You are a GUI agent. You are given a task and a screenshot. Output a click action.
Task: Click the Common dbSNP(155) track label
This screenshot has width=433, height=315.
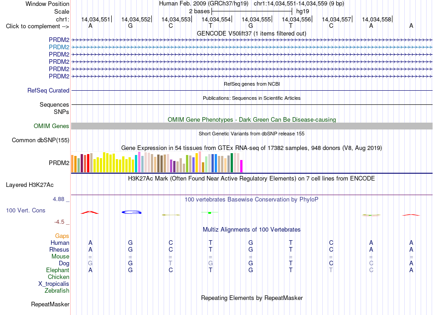pyautogui.click(x=41, y=140)
